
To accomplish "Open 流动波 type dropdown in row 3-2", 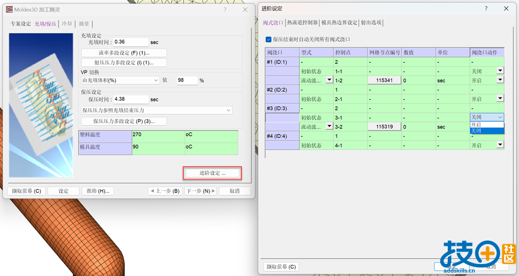I will tap(329, 126).
